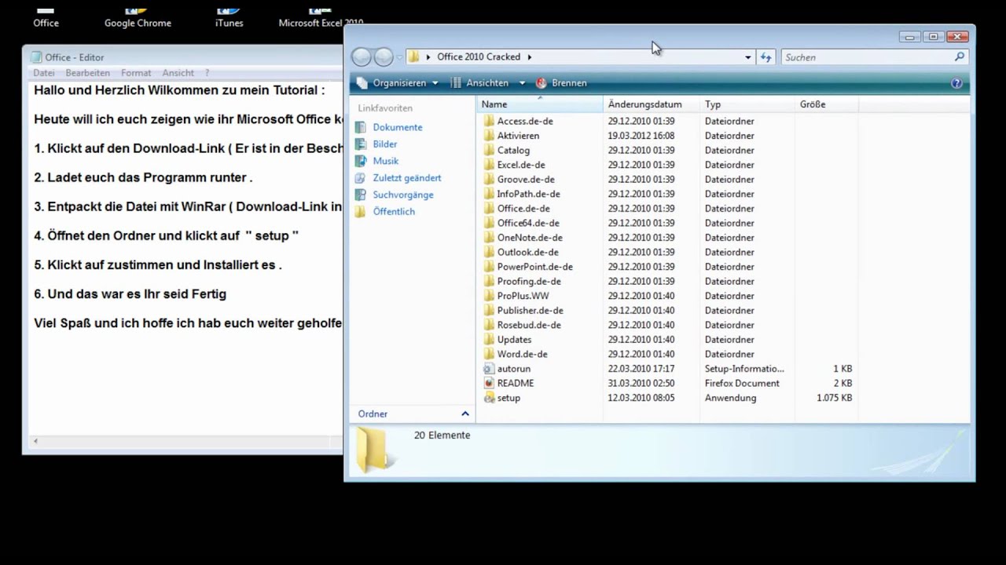The height and width of the screenshot is (565, 1006).
Task: Open Format menu in Editor window
Action: 136,73
